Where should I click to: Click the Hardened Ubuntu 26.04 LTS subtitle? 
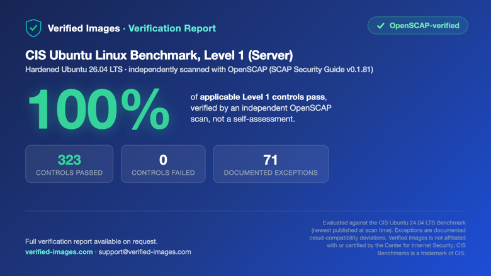199,69
